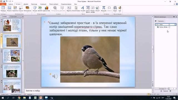Open clip art via Картинка icon
The height and width of the screenshot is (100, 178).
(x=15, y=8)
